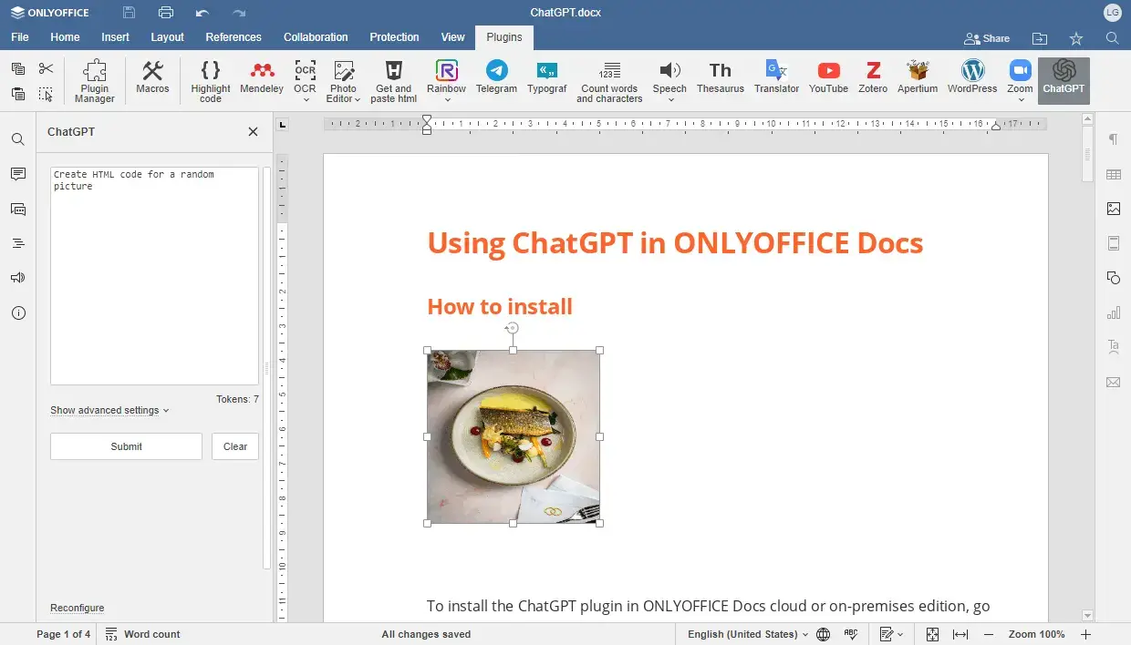This screenshot has height=645, width=1131.
Task: Toggle Fit to width view
Action: [x=960, y=634]
